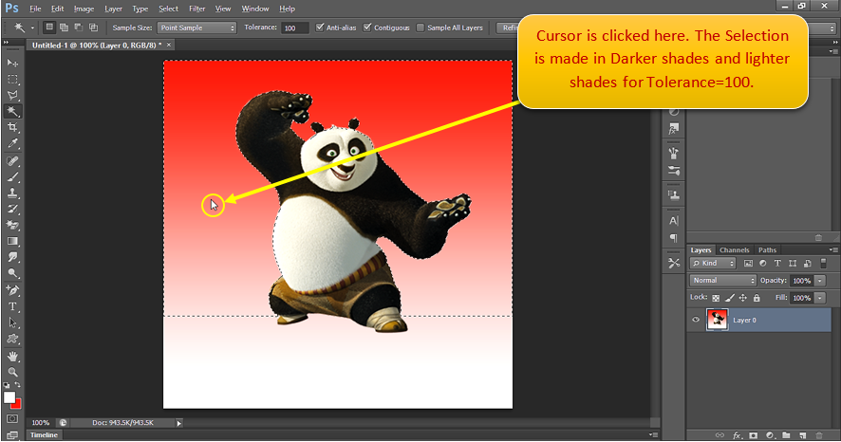Select the Pen tool

pyautogui.click(x=12, y=290)
